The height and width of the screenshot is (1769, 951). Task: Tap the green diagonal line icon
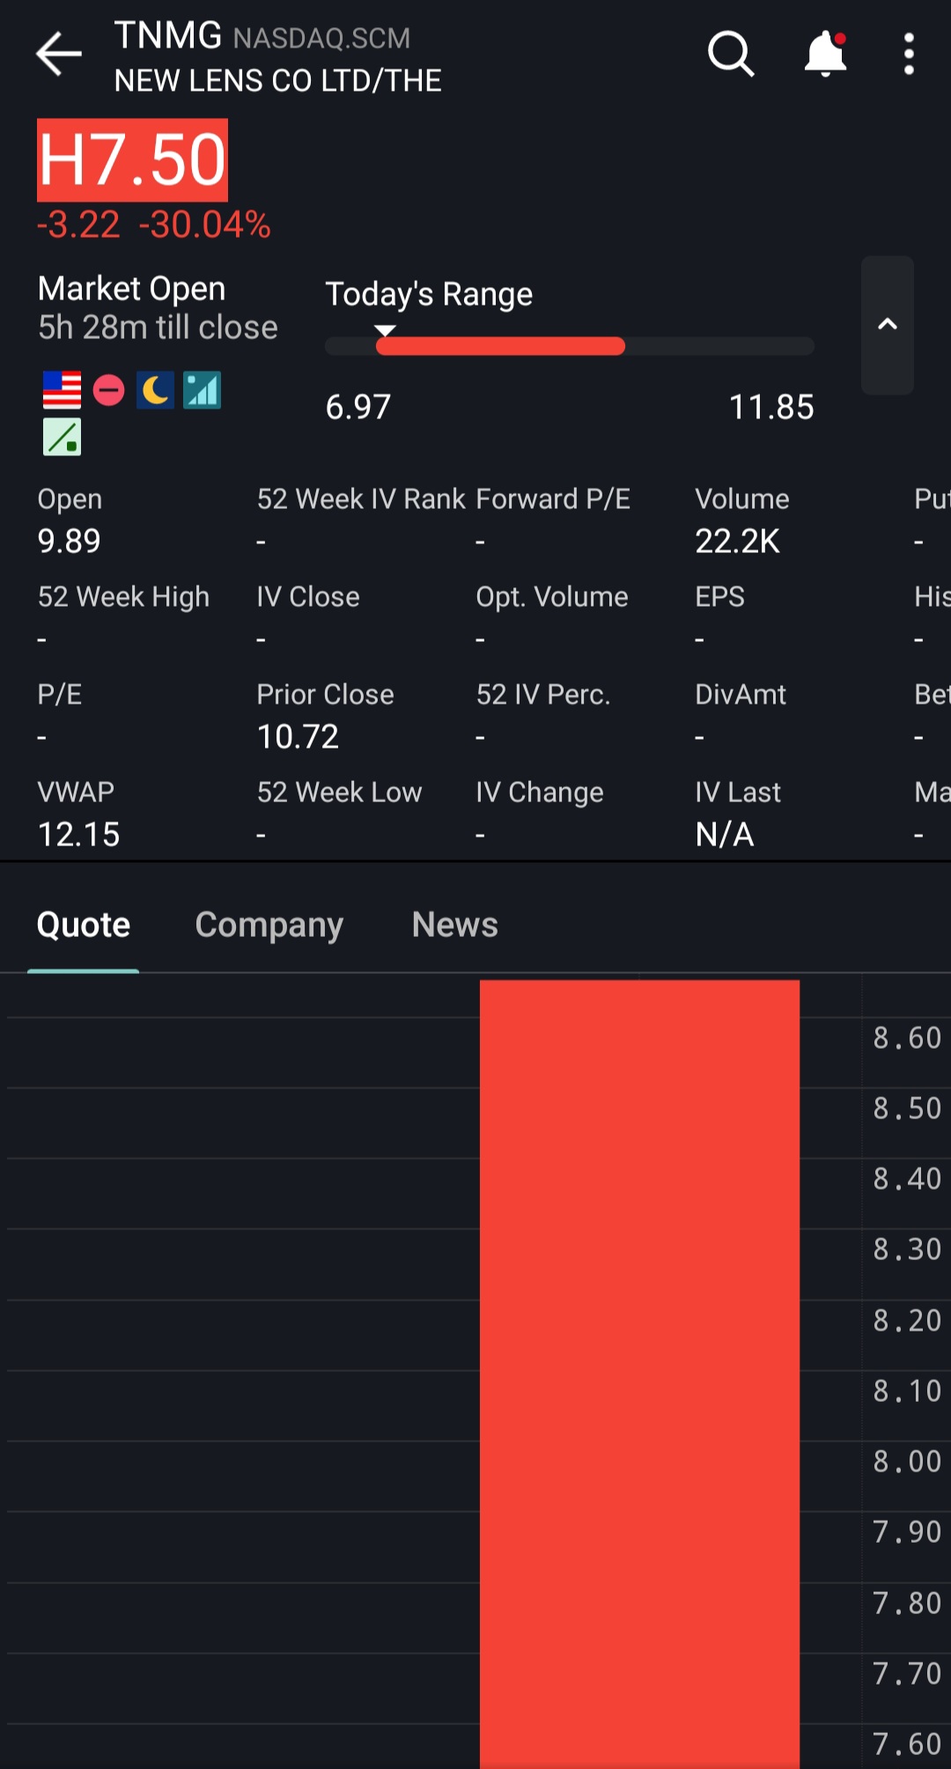pyautogui.click(x=62, y=437)
